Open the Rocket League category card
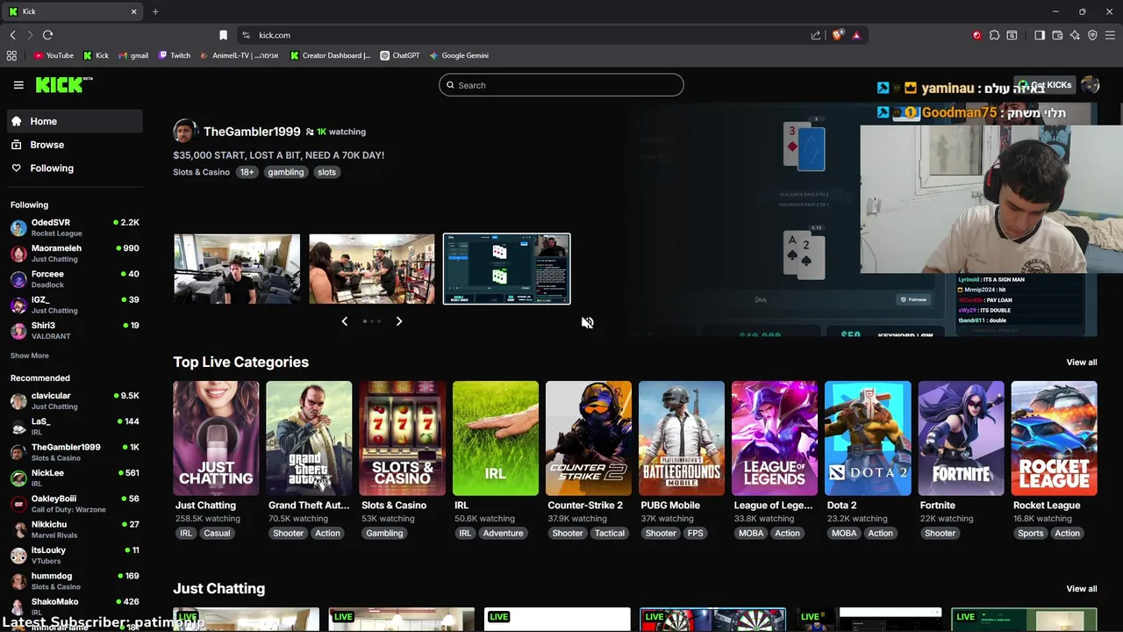The width and height of the screenshot is (1123, 632). point(1054,438)
